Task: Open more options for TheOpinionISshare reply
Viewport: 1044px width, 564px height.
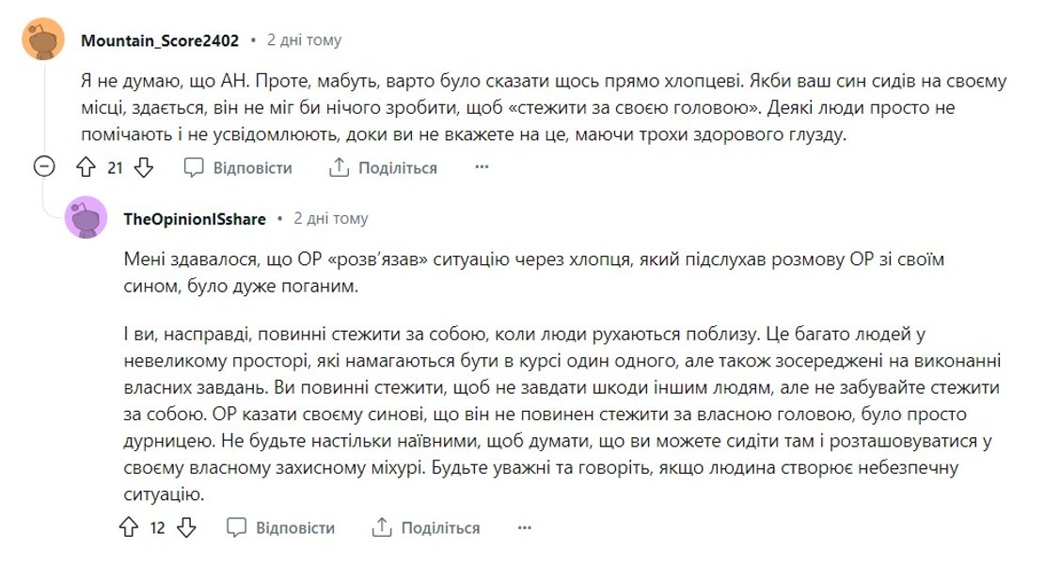Action: [525, 527]
